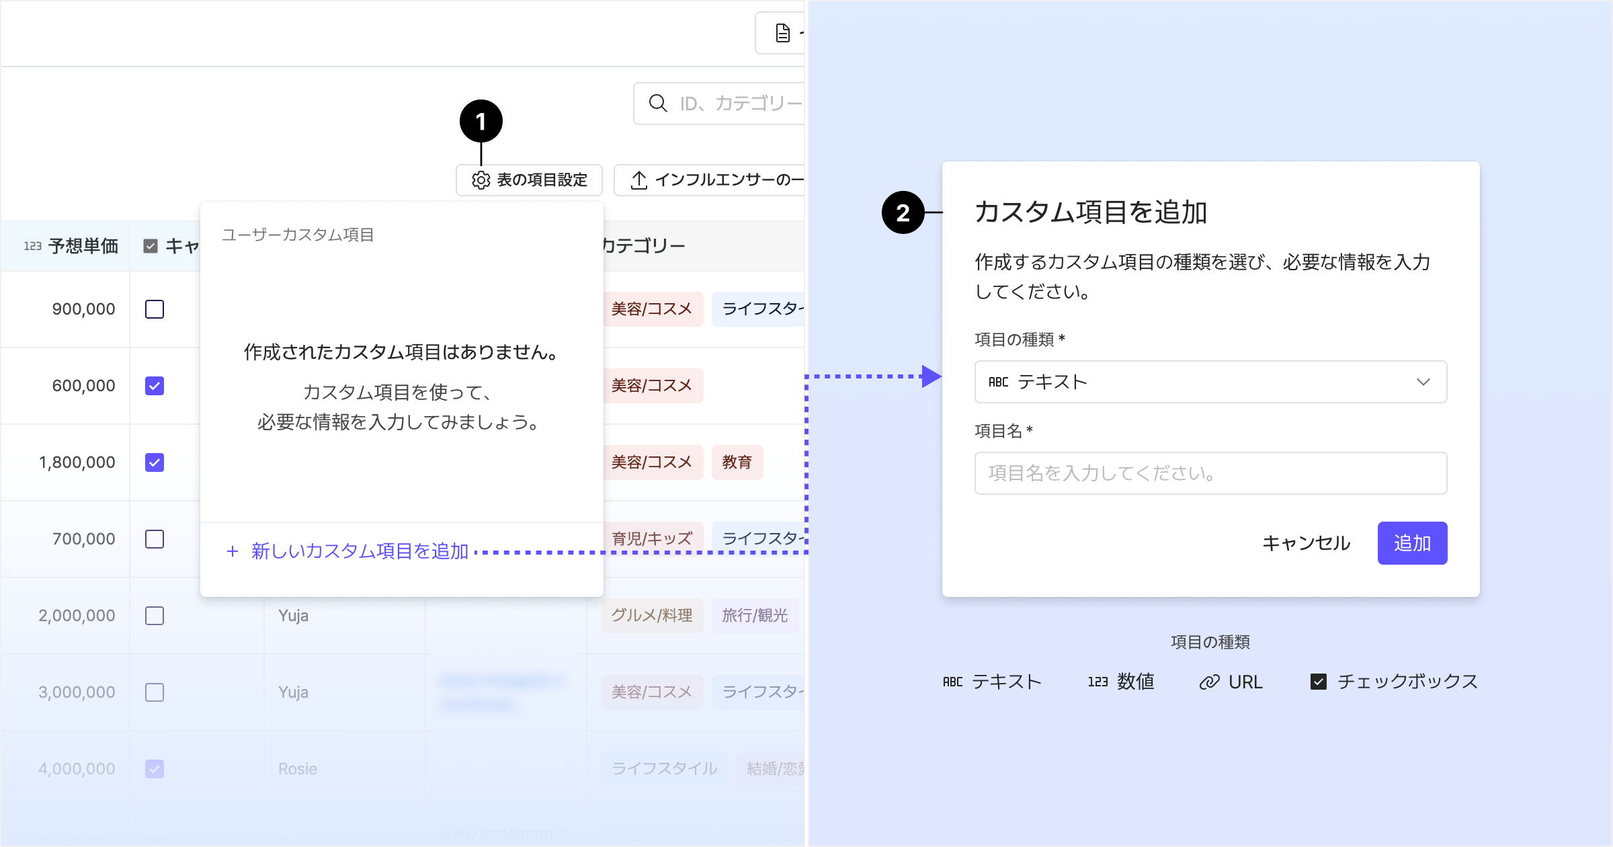
Task: Uncheck the box in the 600,000 row
Action: tap(155, 386)
